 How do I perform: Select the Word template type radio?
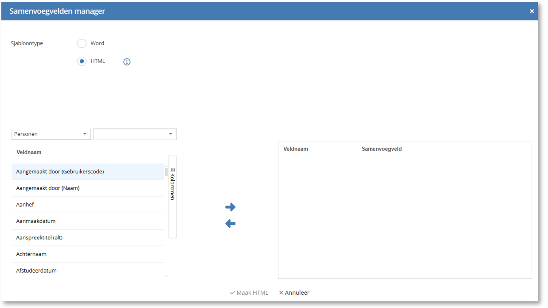pos(82,43)
